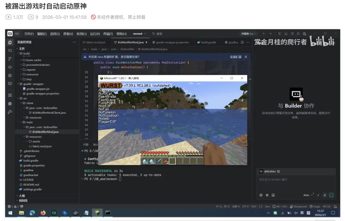Open the remote monitor icon in the sidebar
The height and width of the screenshot is (221, 345).
(10, 84)
